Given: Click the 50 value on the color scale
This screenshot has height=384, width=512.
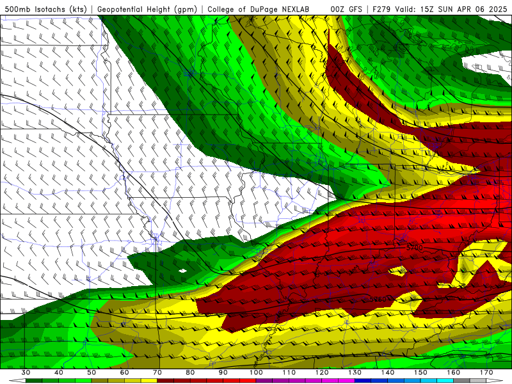Looking at the screenshot, I should (92, 372).
